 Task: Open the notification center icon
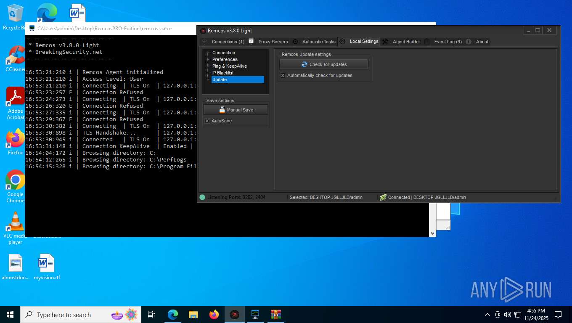coord(558,315)
